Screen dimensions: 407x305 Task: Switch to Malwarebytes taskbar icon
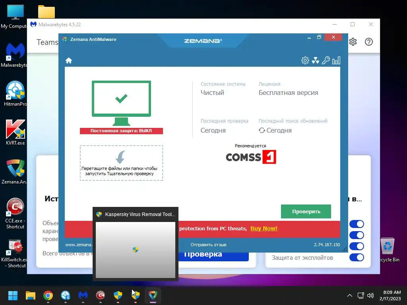coord(83,295)
